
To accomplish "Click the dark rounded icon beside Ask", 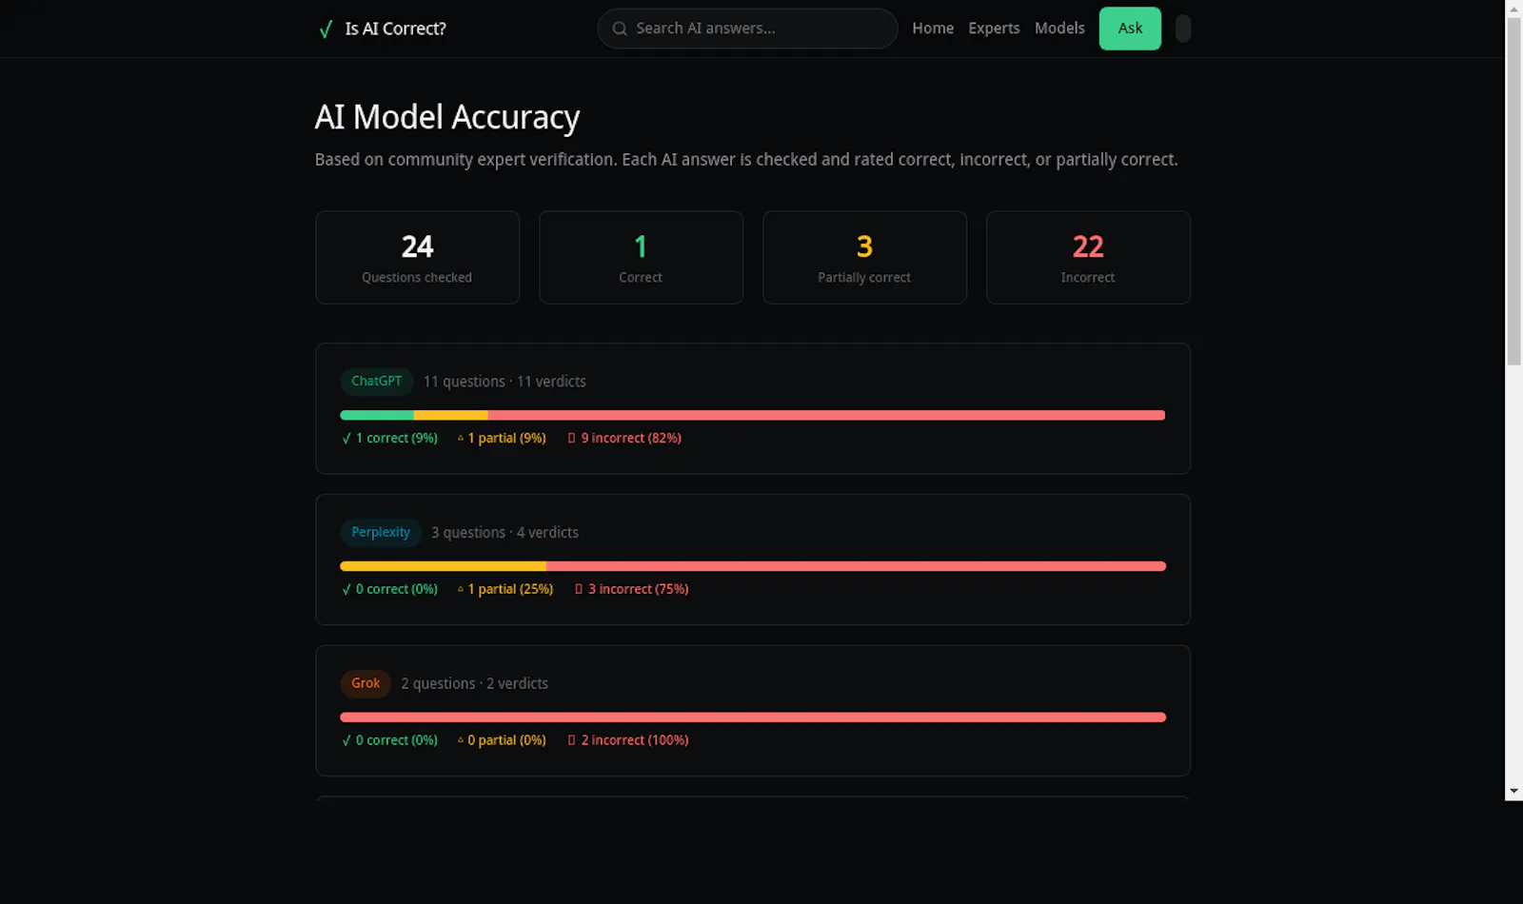I will coord(1183,29).
